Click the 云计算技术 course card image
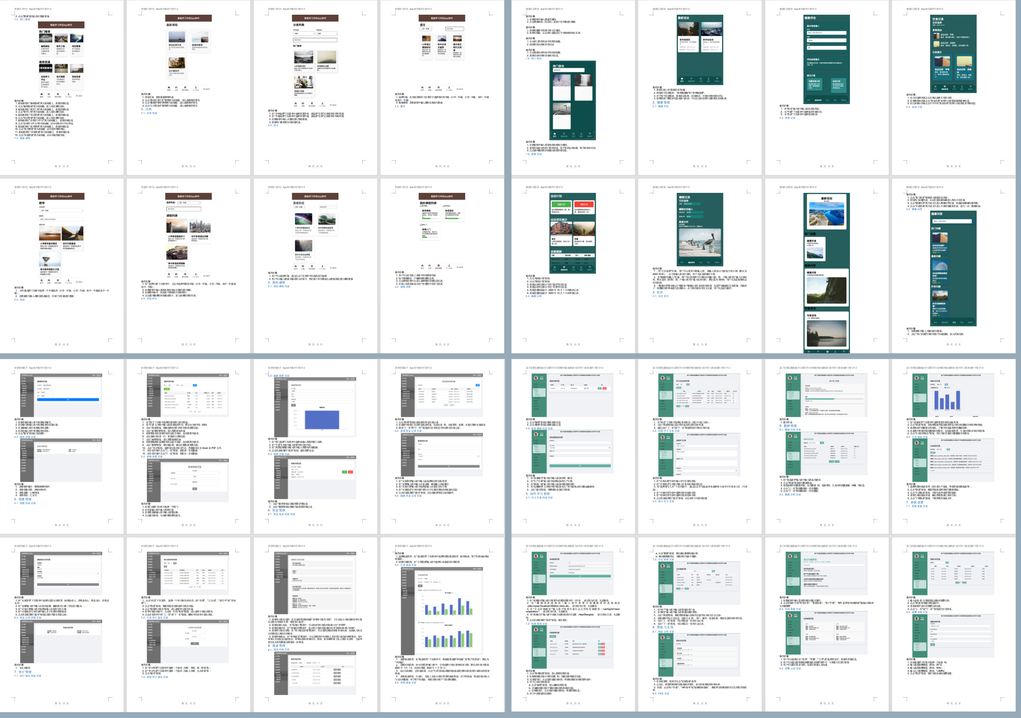 (x=177, y=62)
